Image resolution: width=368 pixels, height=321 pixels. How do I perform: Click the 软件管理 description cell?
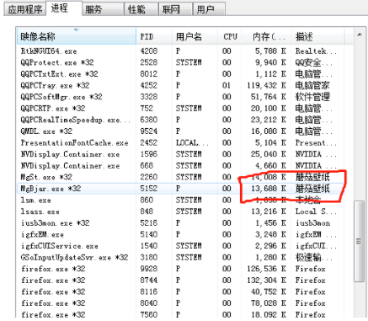(x=312, y=97)
